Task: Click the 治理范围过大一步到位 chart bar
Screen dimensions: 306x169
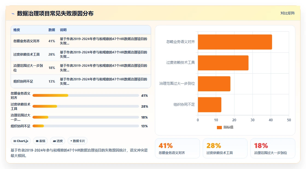Action: tap(214, 84)
